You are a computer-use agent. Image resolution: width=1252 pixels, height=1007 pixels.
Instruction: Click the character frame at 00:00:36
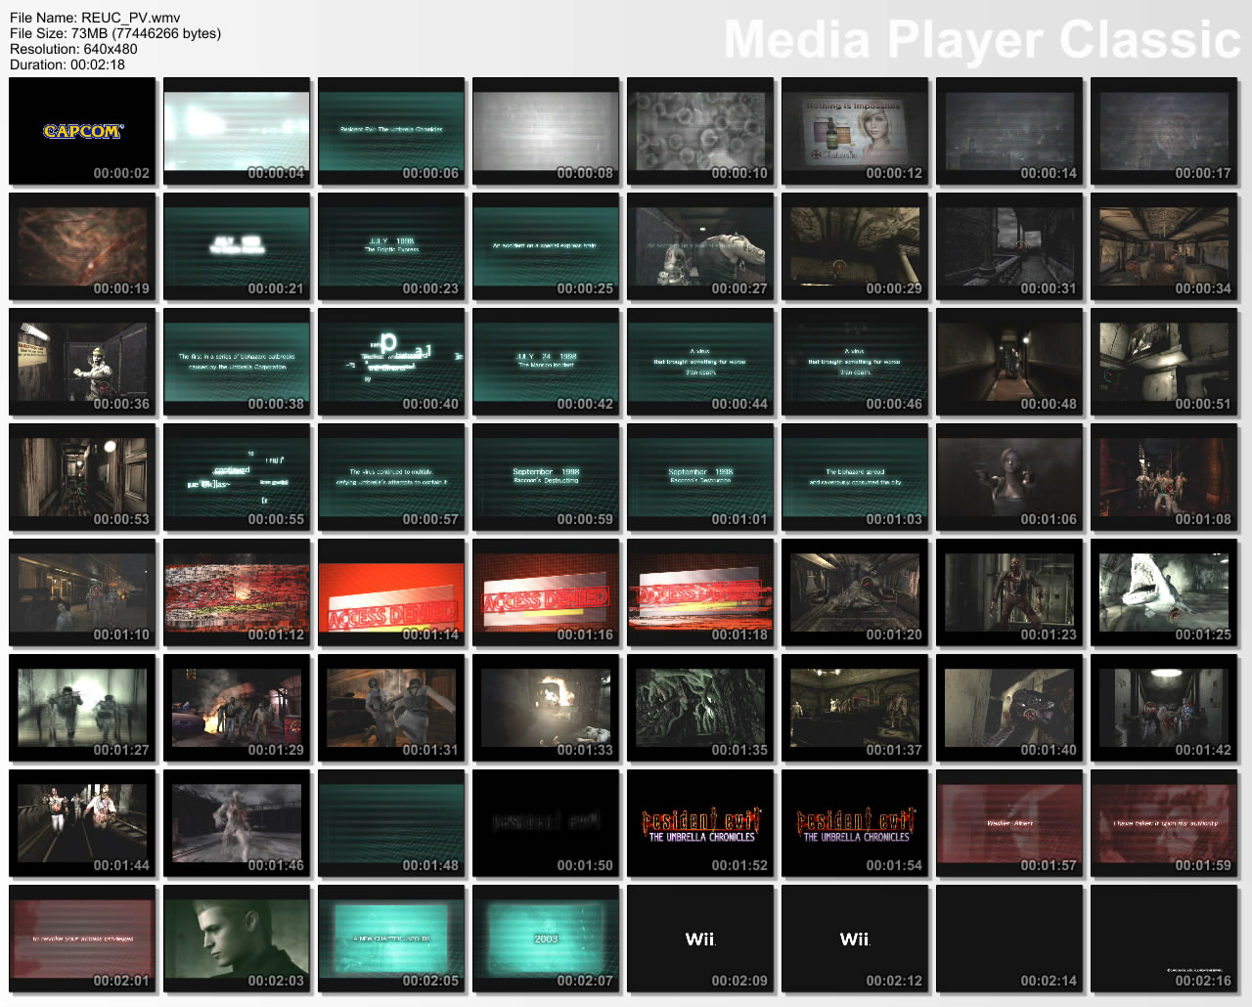click(x=82, y=362)
